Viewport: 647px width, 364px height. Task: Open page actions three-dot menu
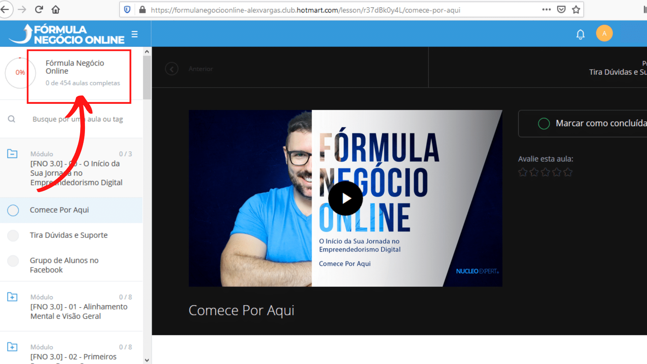pos(546,9)
